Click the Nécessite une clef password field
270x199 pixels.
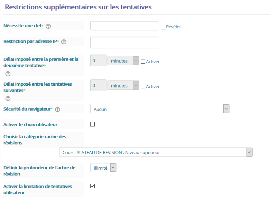pyautogui.click(x=124, y=26)
